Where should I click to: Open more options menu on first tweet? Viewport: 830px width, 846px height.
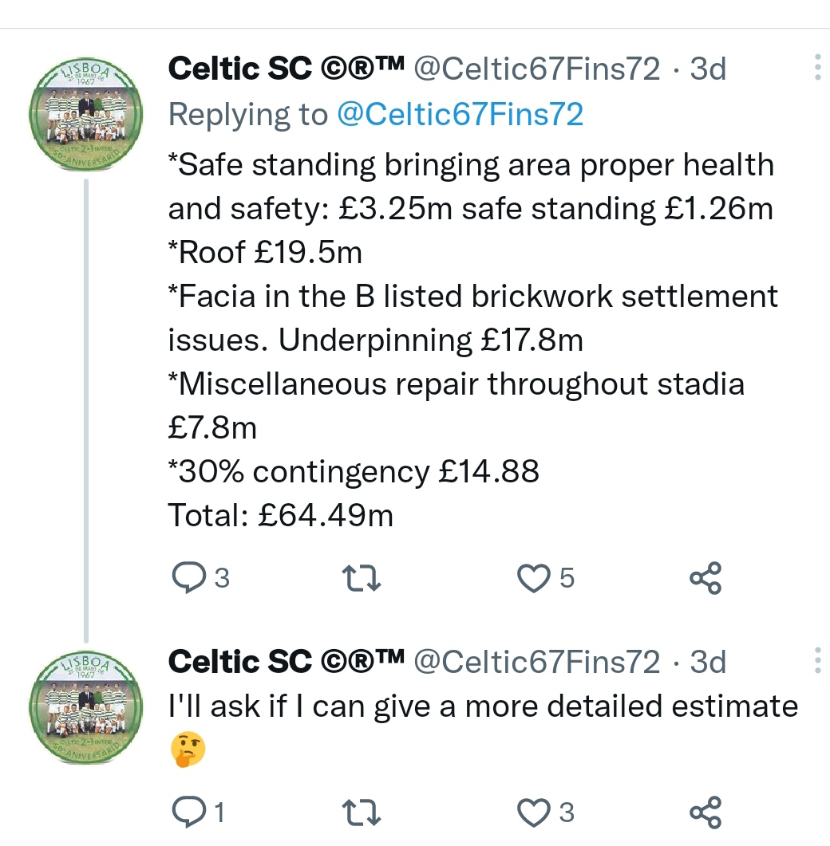[817, 69]
